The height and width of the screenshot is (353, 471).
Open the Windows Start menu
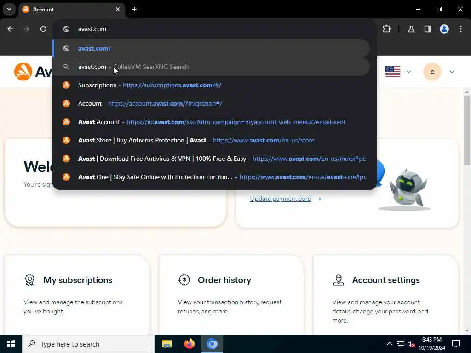11,344
